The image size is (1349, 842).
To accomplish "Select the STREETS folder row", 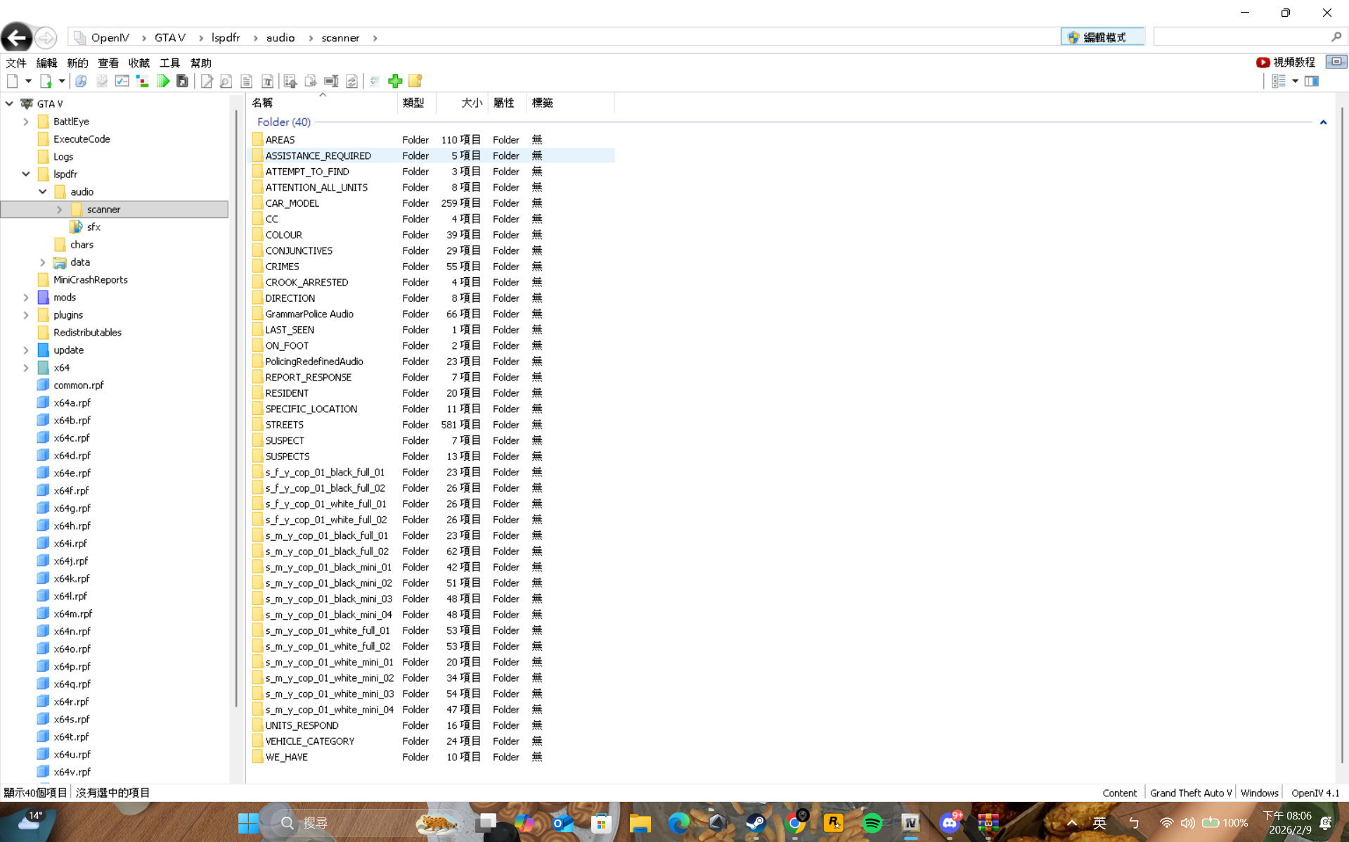I will click(x=432, y=425).
